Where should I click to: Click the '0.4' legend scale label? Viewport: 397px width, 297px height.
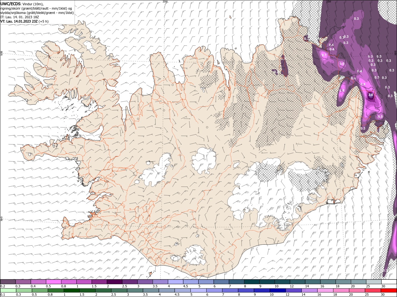33,286
